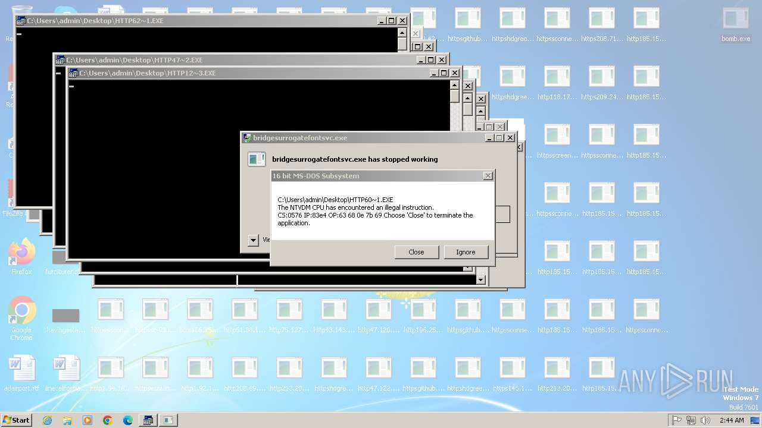Click Ignore in the 16 bit MS-DOS dialog

[x=466, y=252]
